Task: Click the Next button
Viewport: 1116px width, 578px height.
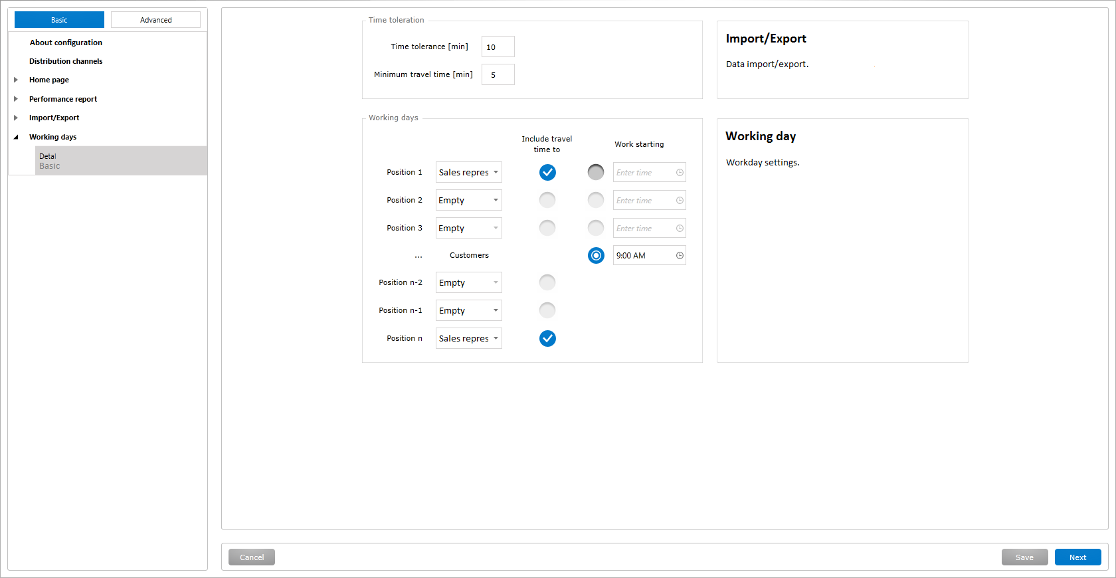Action: click(x=1077, y=557)
